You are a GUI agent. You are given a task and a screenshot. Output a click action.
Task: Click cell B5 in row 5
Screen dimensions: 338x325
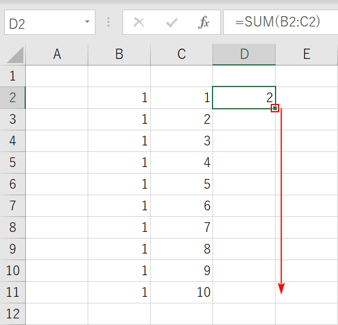(x=119, y=162)
